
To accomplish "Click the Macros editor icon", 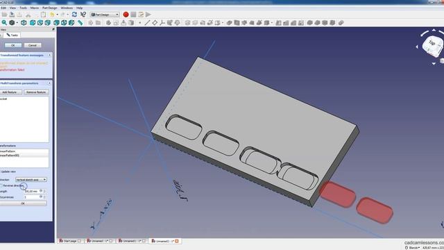I will 141,15.
